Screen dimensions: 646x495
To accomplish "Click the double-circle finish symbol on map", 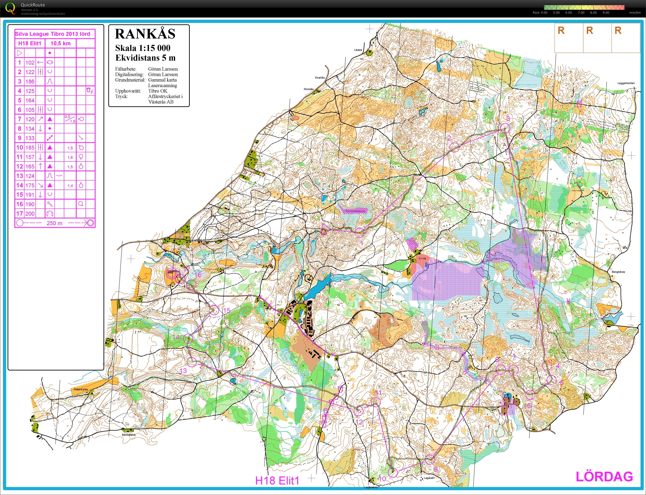I will [172, 274].
